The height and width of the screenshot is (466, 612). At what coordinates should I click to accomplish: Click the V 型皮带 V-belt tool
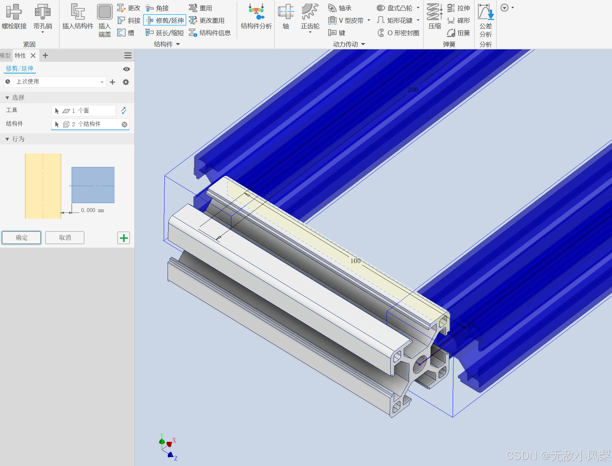345,20
